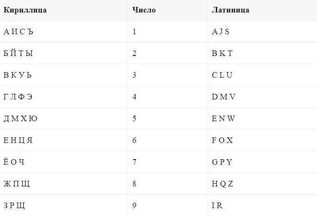Select the cell Г Л Ф Э
This screenshot has width=317, height=216.
click(64, 97)
